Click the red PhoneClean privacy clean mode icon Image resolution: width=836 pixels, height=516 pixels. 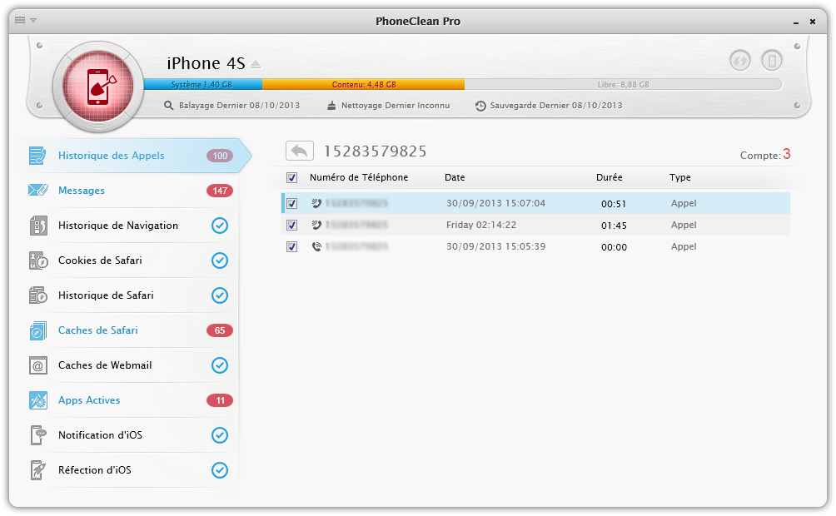tap(98, 87)
